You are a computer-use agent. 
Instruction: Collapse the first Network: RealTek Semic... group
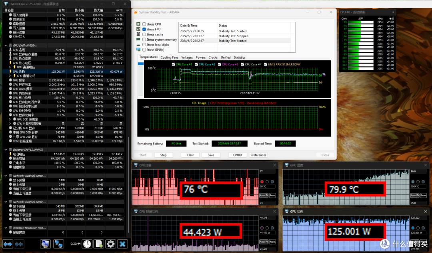[6, 176]
